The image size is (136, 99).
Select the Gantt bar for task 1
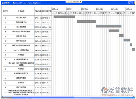[x=64, y=17]
